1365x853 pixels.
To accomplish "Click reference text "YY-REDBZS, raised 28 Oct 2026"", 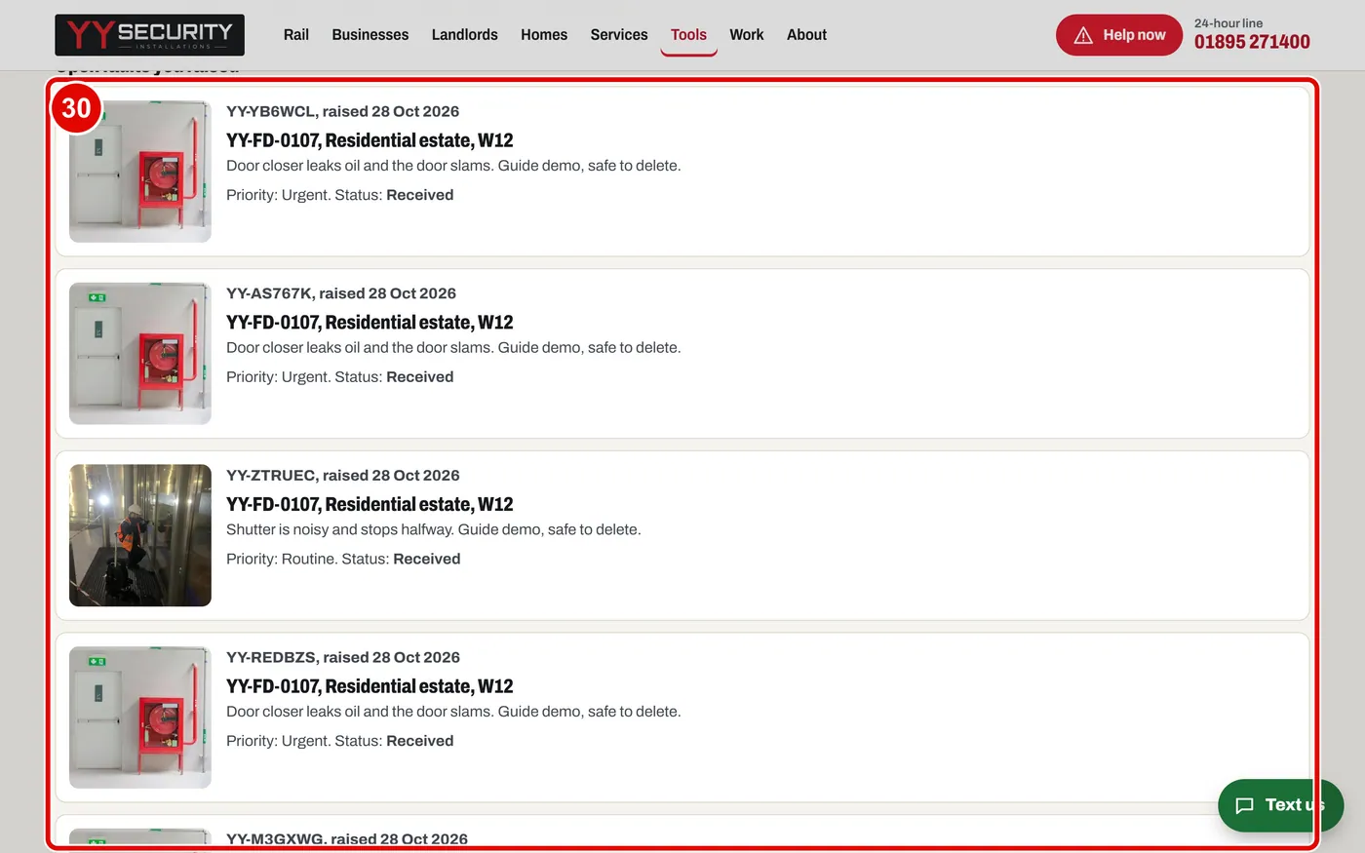I will tap(343, 657).
